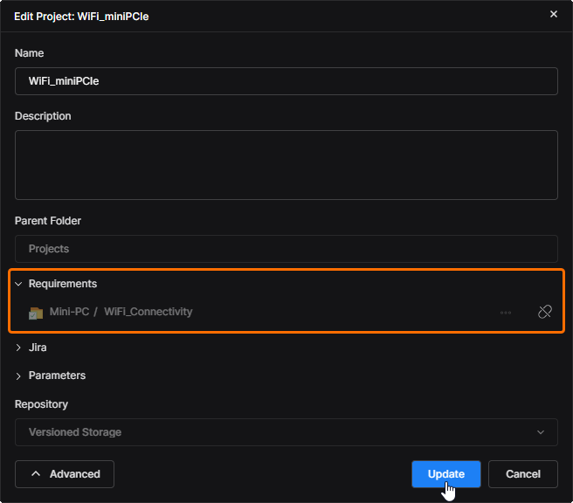Viewport: 573px width, 503px height.
Task: Collapse the Requirements section
Action: point(18,284)
